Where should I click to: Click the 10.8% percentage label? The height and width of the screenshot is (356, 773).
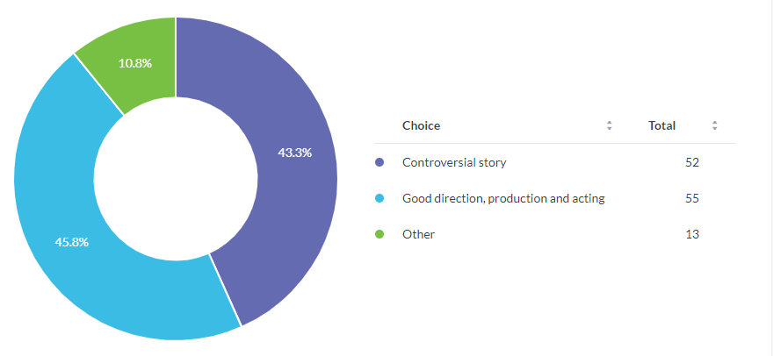[135, 63]
